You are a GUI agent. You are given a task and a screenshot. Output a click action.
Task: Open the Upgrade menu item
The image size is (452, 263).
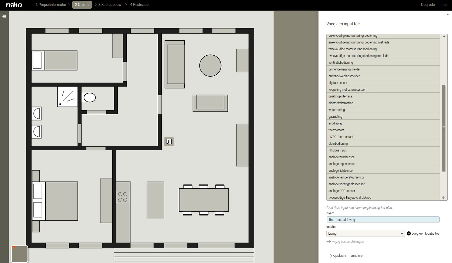tap(428, 5)
